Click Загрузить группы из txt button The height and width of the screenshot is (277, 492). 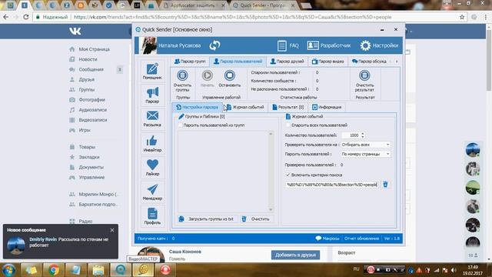[207, 219]
